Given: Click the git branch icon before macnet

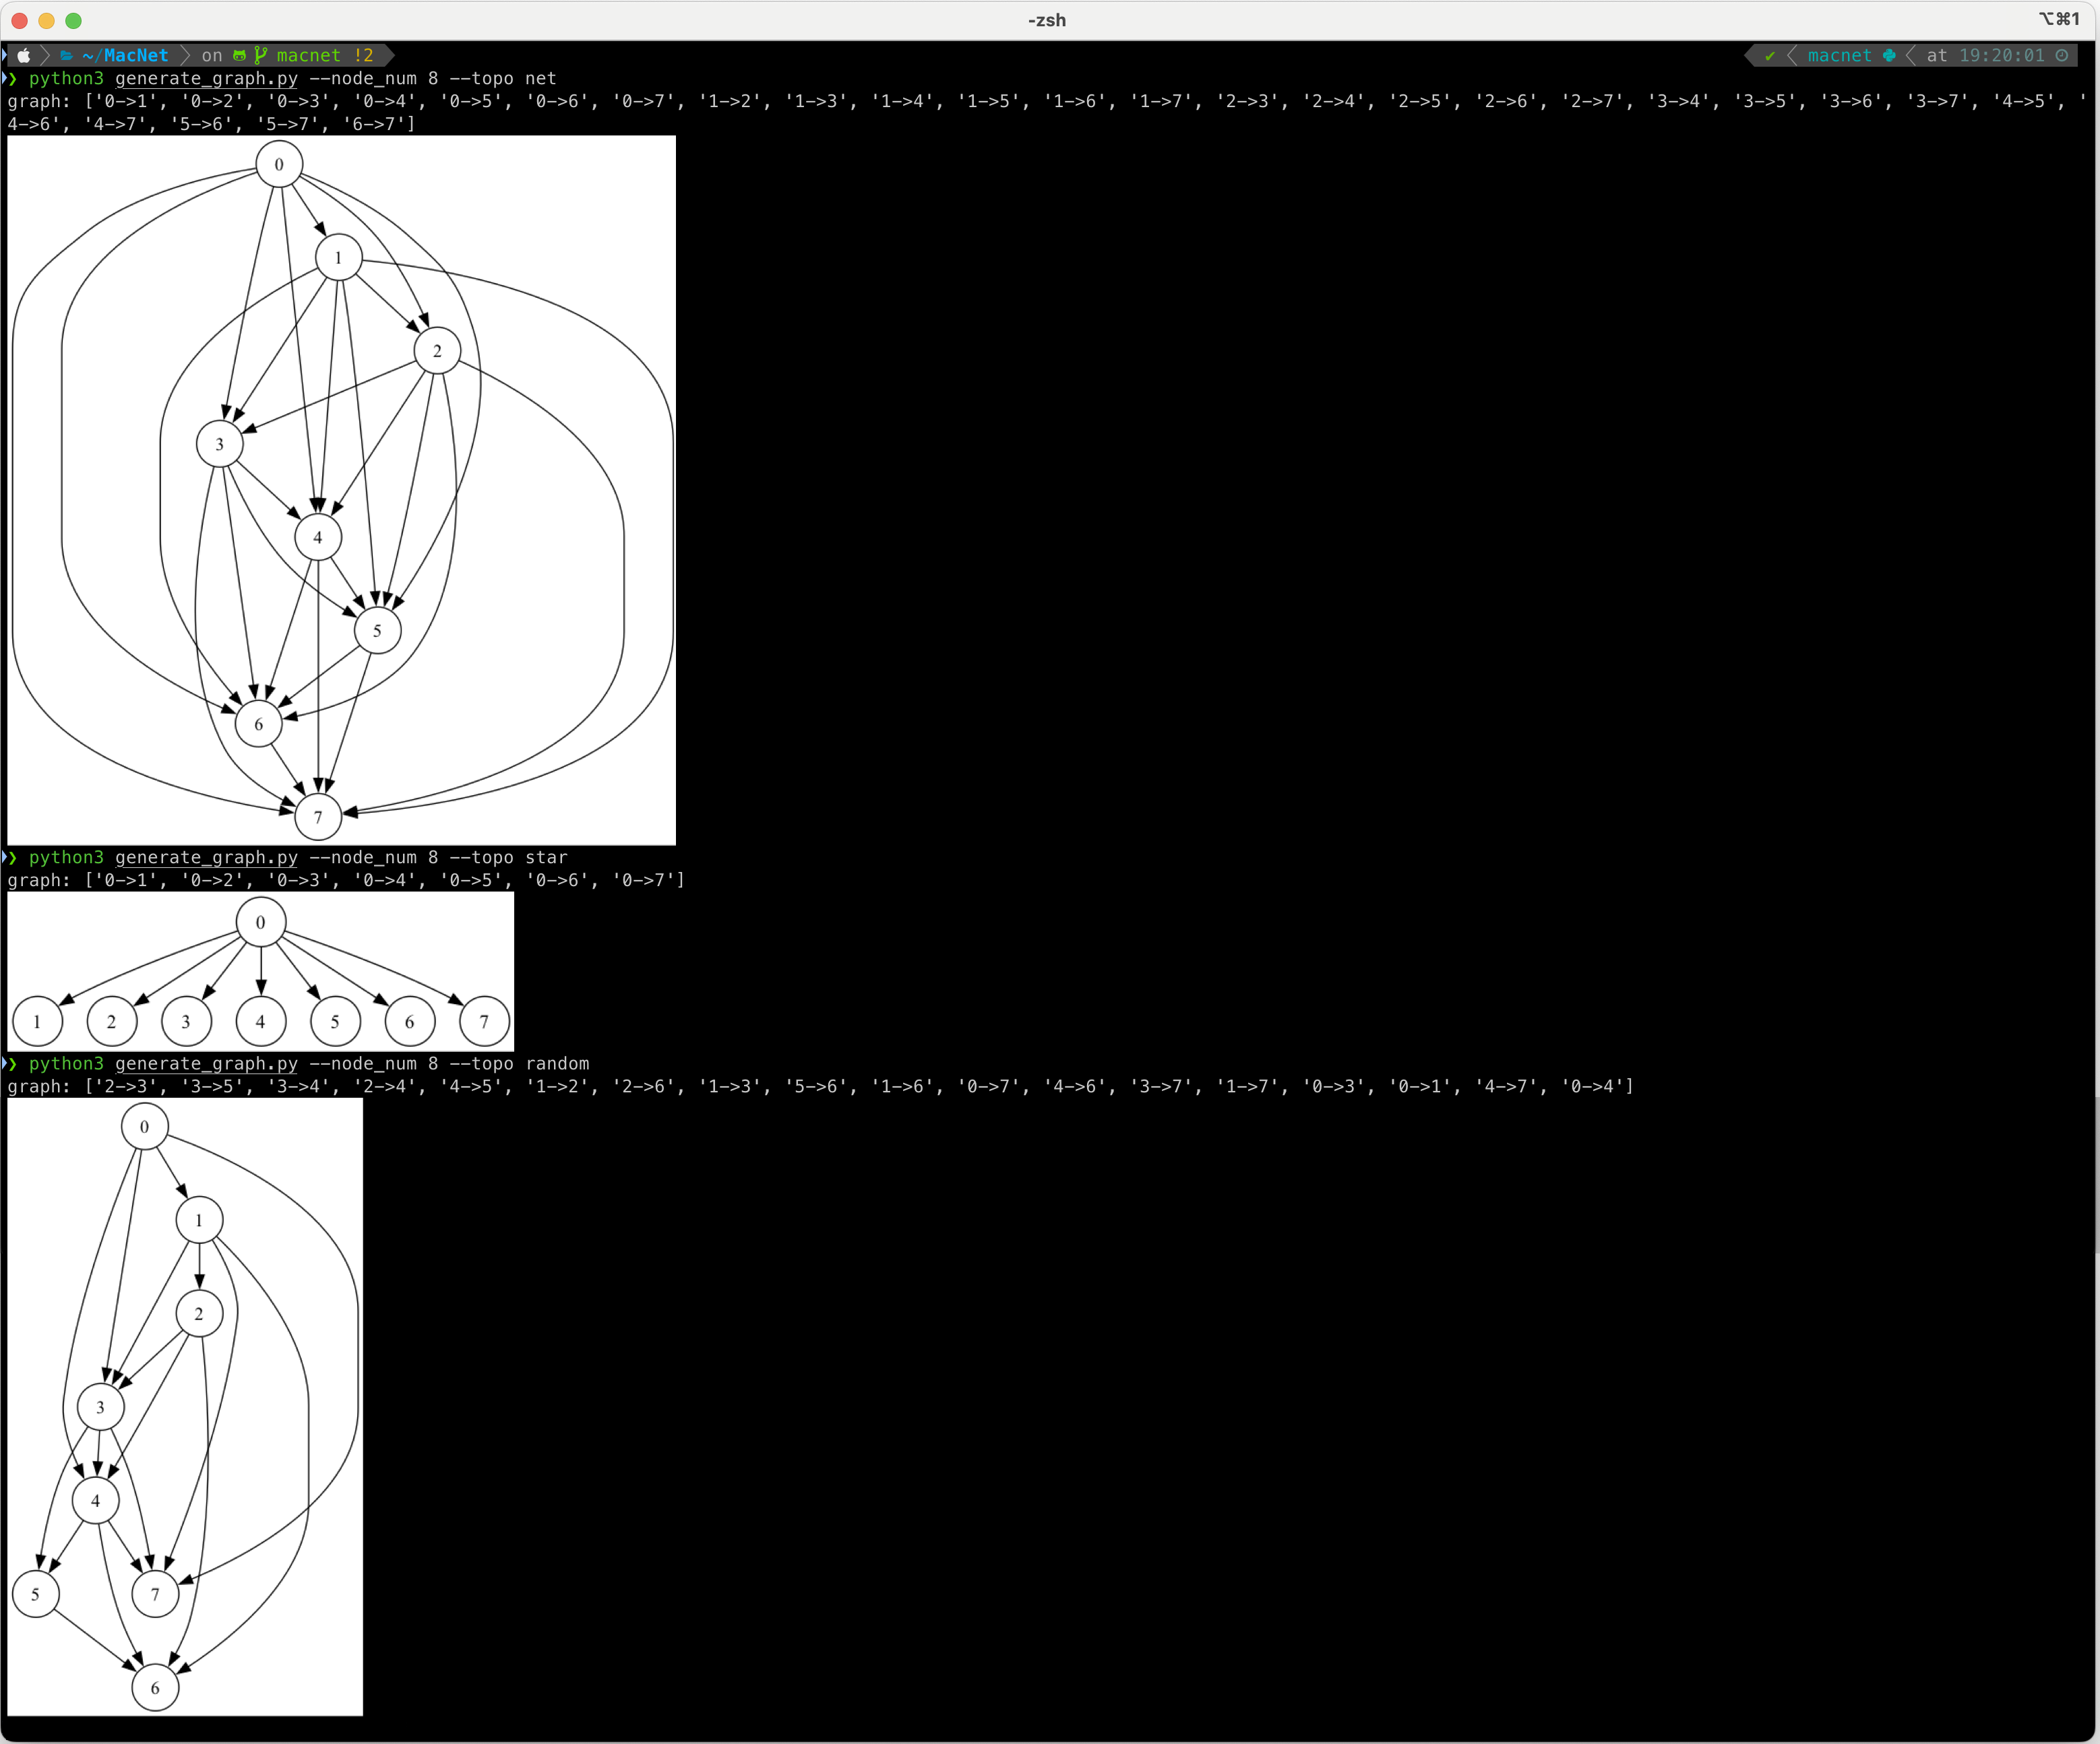Looking at the screenshot, I should (261, 56).
